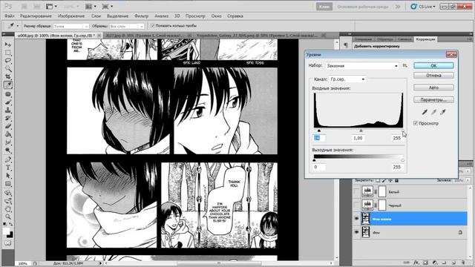Launch Bridge from application bar
475x267 pixels.
[24, 7]
